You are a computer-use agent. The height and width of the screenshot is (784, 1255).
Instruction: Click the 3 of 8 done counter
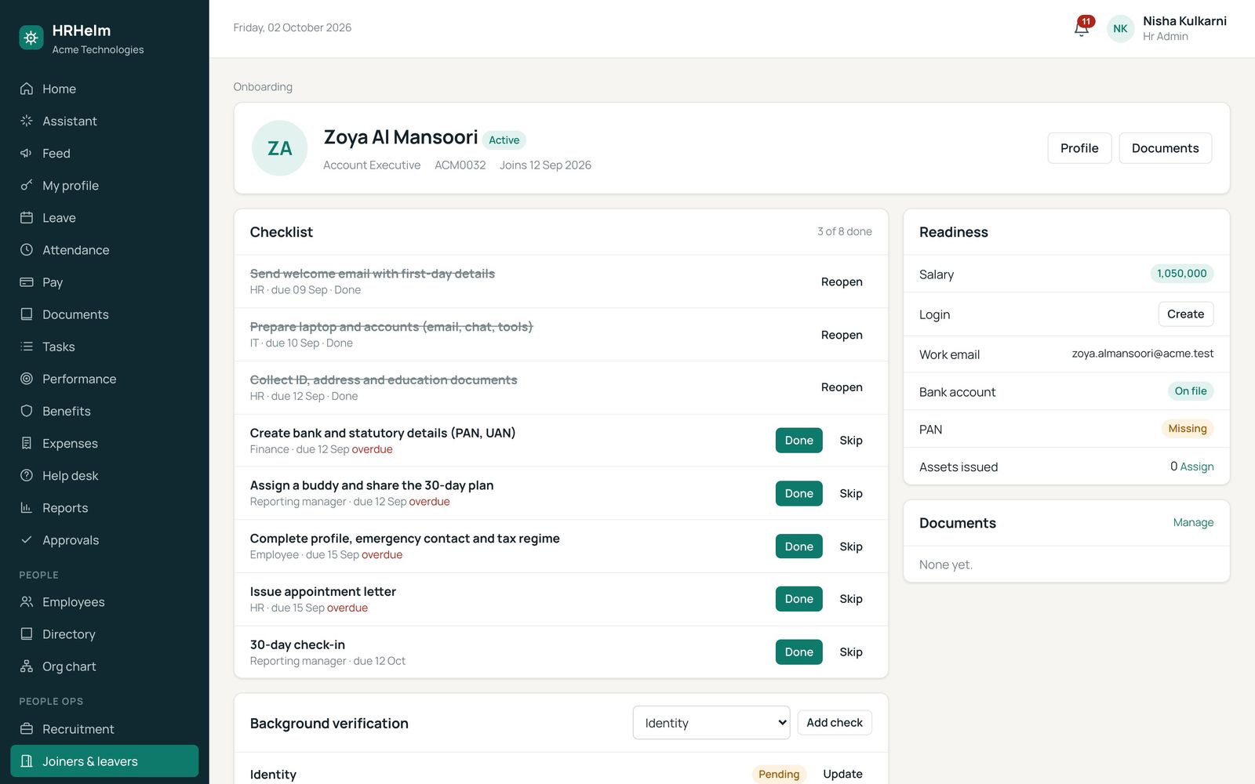click(845, 231)
